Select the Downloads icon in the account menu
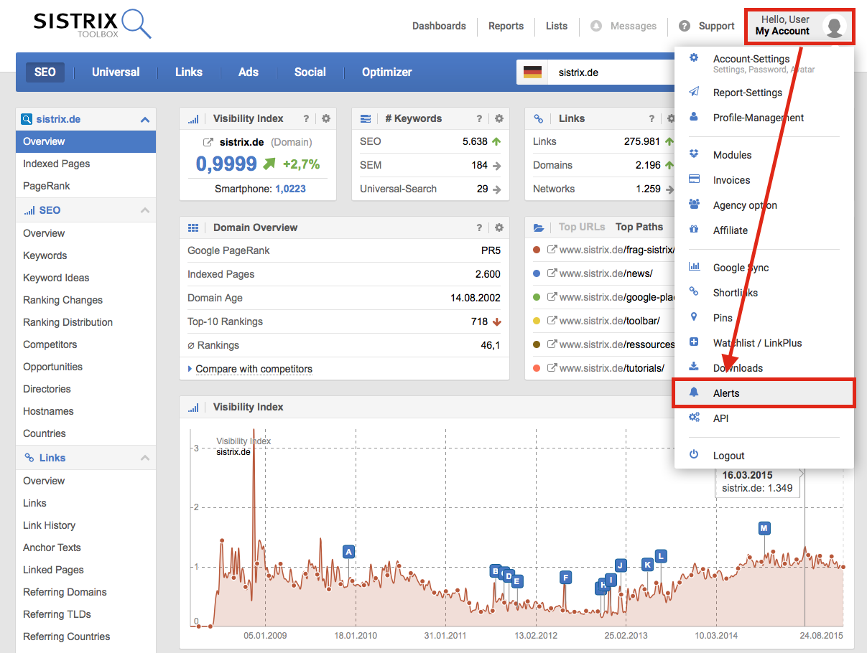Image resolution: width=867 pixels, height=653 pixels. (x=694, y=367)
